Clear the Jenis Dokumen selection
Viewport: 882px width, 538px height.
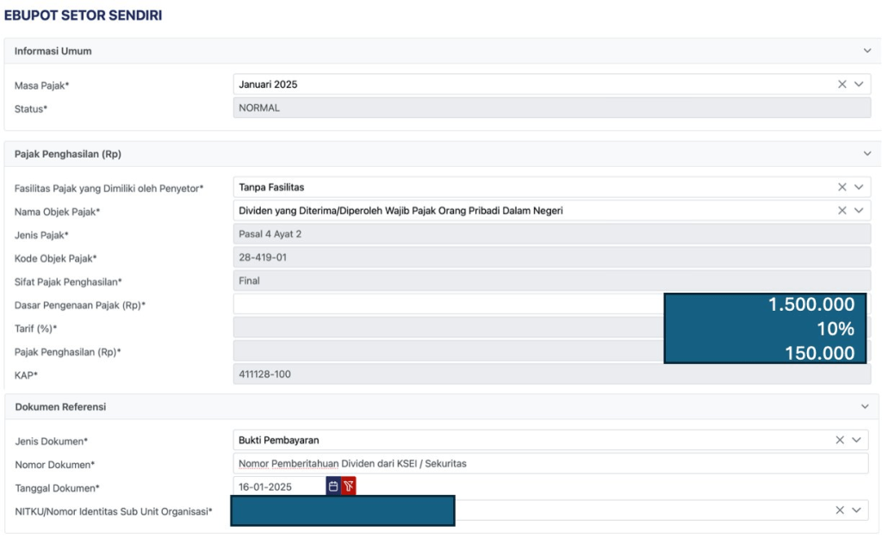coord(840,440)
